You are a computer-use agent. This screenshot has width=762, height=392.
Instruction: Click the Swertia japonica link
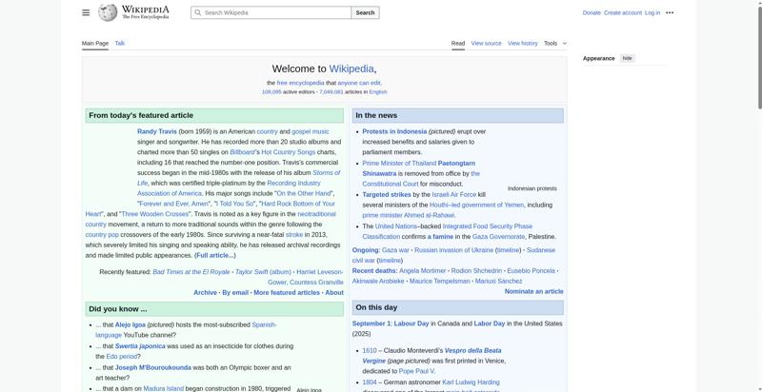(140, 346)
